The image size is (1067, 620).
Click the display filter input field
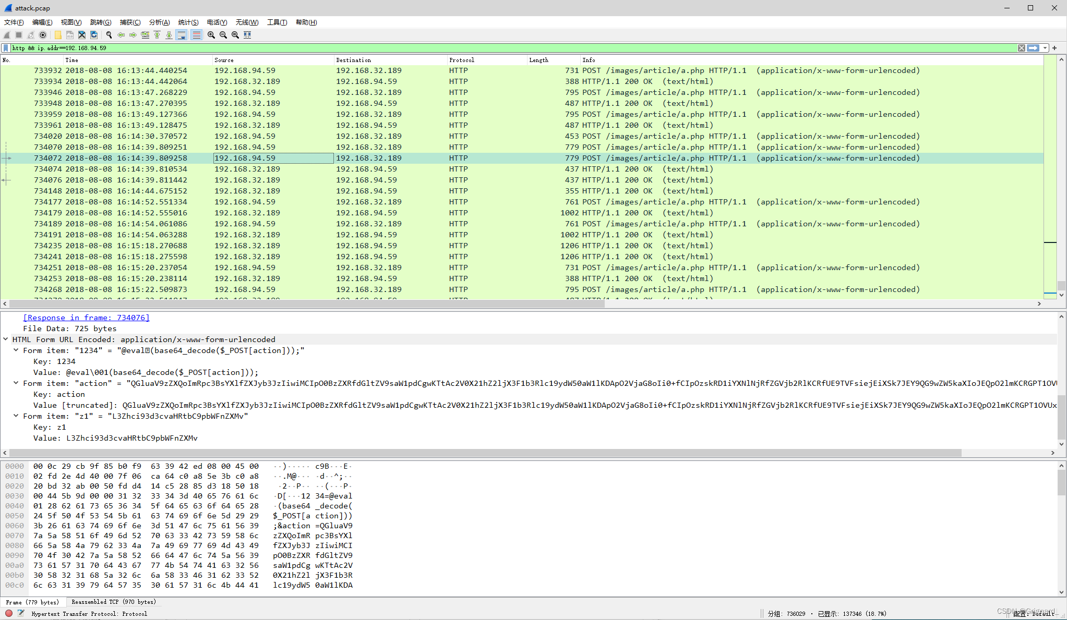(514, 48)
